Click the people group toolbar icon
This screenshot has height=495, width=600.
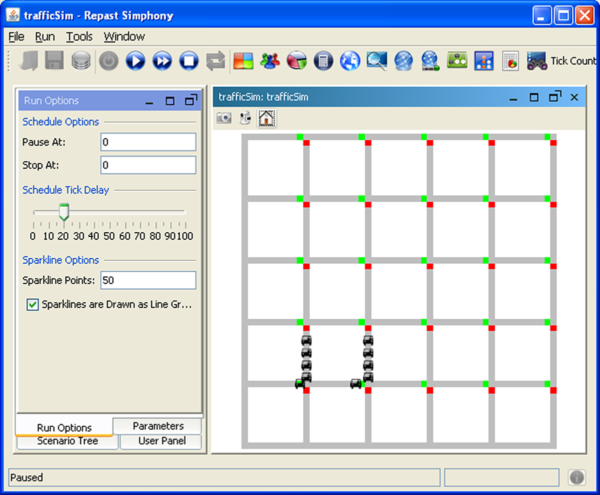coord(270,61)
